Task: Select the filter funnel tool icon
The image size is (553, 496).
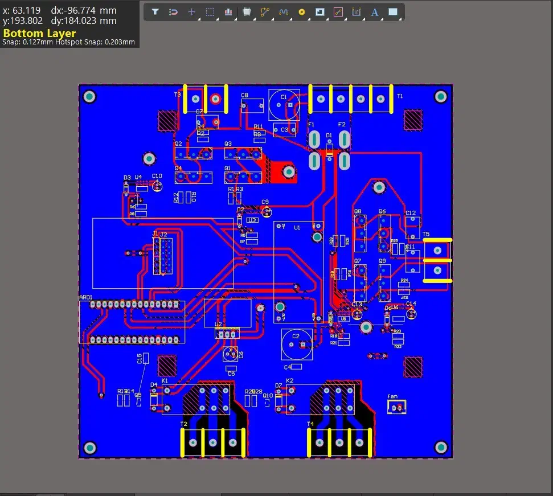Action: coord(155,12)
